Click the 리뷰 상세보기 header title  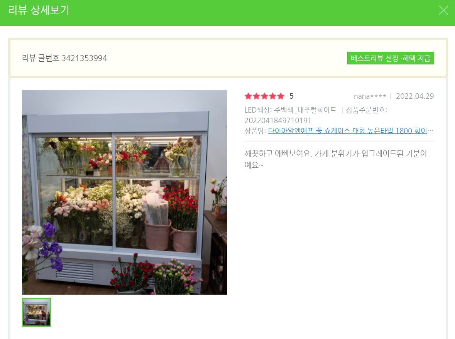point(39,10)
